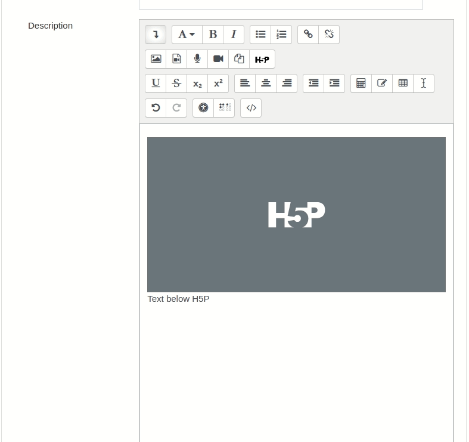Screen dimensions: 469x442
Task: Open the paragraph styles dropdown
Action: [x=187, y=35]
